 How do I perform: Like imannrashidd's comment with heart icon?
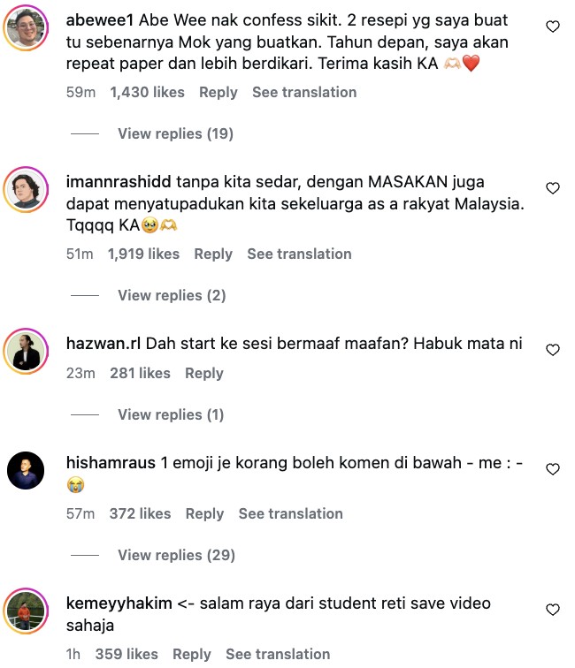pos(553,188)
